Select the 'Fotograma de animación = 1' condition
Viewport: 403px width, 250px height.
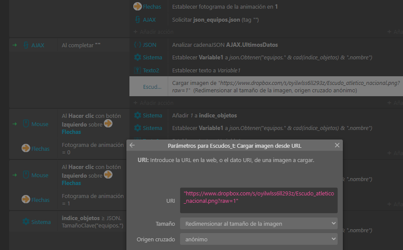pos(93,200)
